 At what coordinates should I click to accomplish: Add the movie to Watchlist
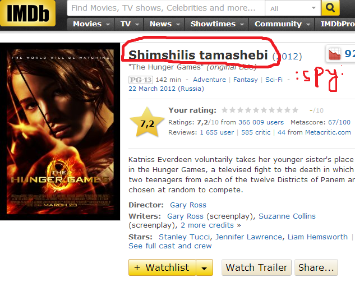[162, 267]
